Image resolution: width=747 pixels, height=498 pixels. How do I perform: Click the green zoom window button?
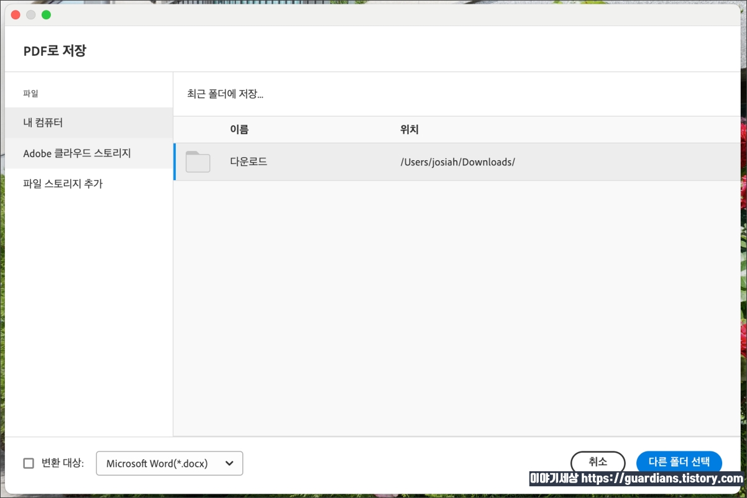click(46, 14)
